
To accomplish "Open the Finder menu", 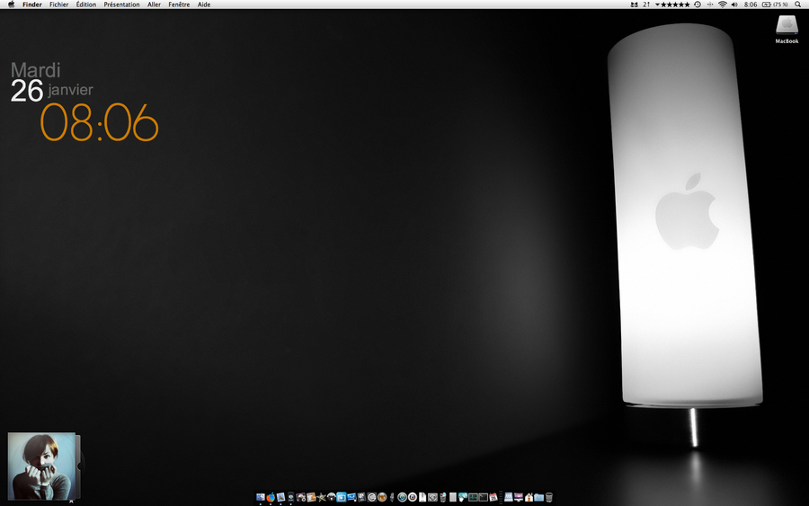I will pos(32,4).
